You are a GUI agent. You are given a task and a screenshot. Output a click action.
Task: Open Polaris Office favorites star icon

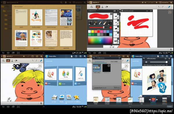(76, 97)
